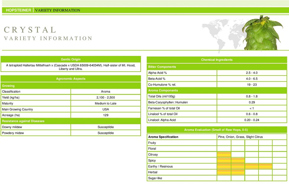Select the Medium to Late value
This screenshot has height=184, width=289.
coord(105,103)
